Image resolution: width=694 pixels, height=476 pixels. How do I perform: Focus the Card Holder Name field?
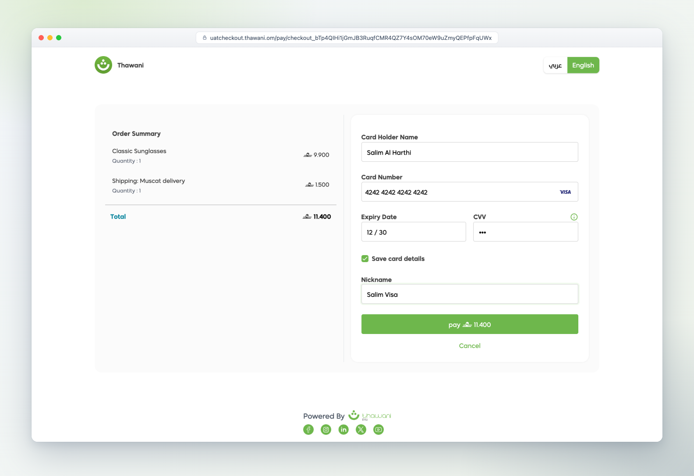(x=470, y=152)
